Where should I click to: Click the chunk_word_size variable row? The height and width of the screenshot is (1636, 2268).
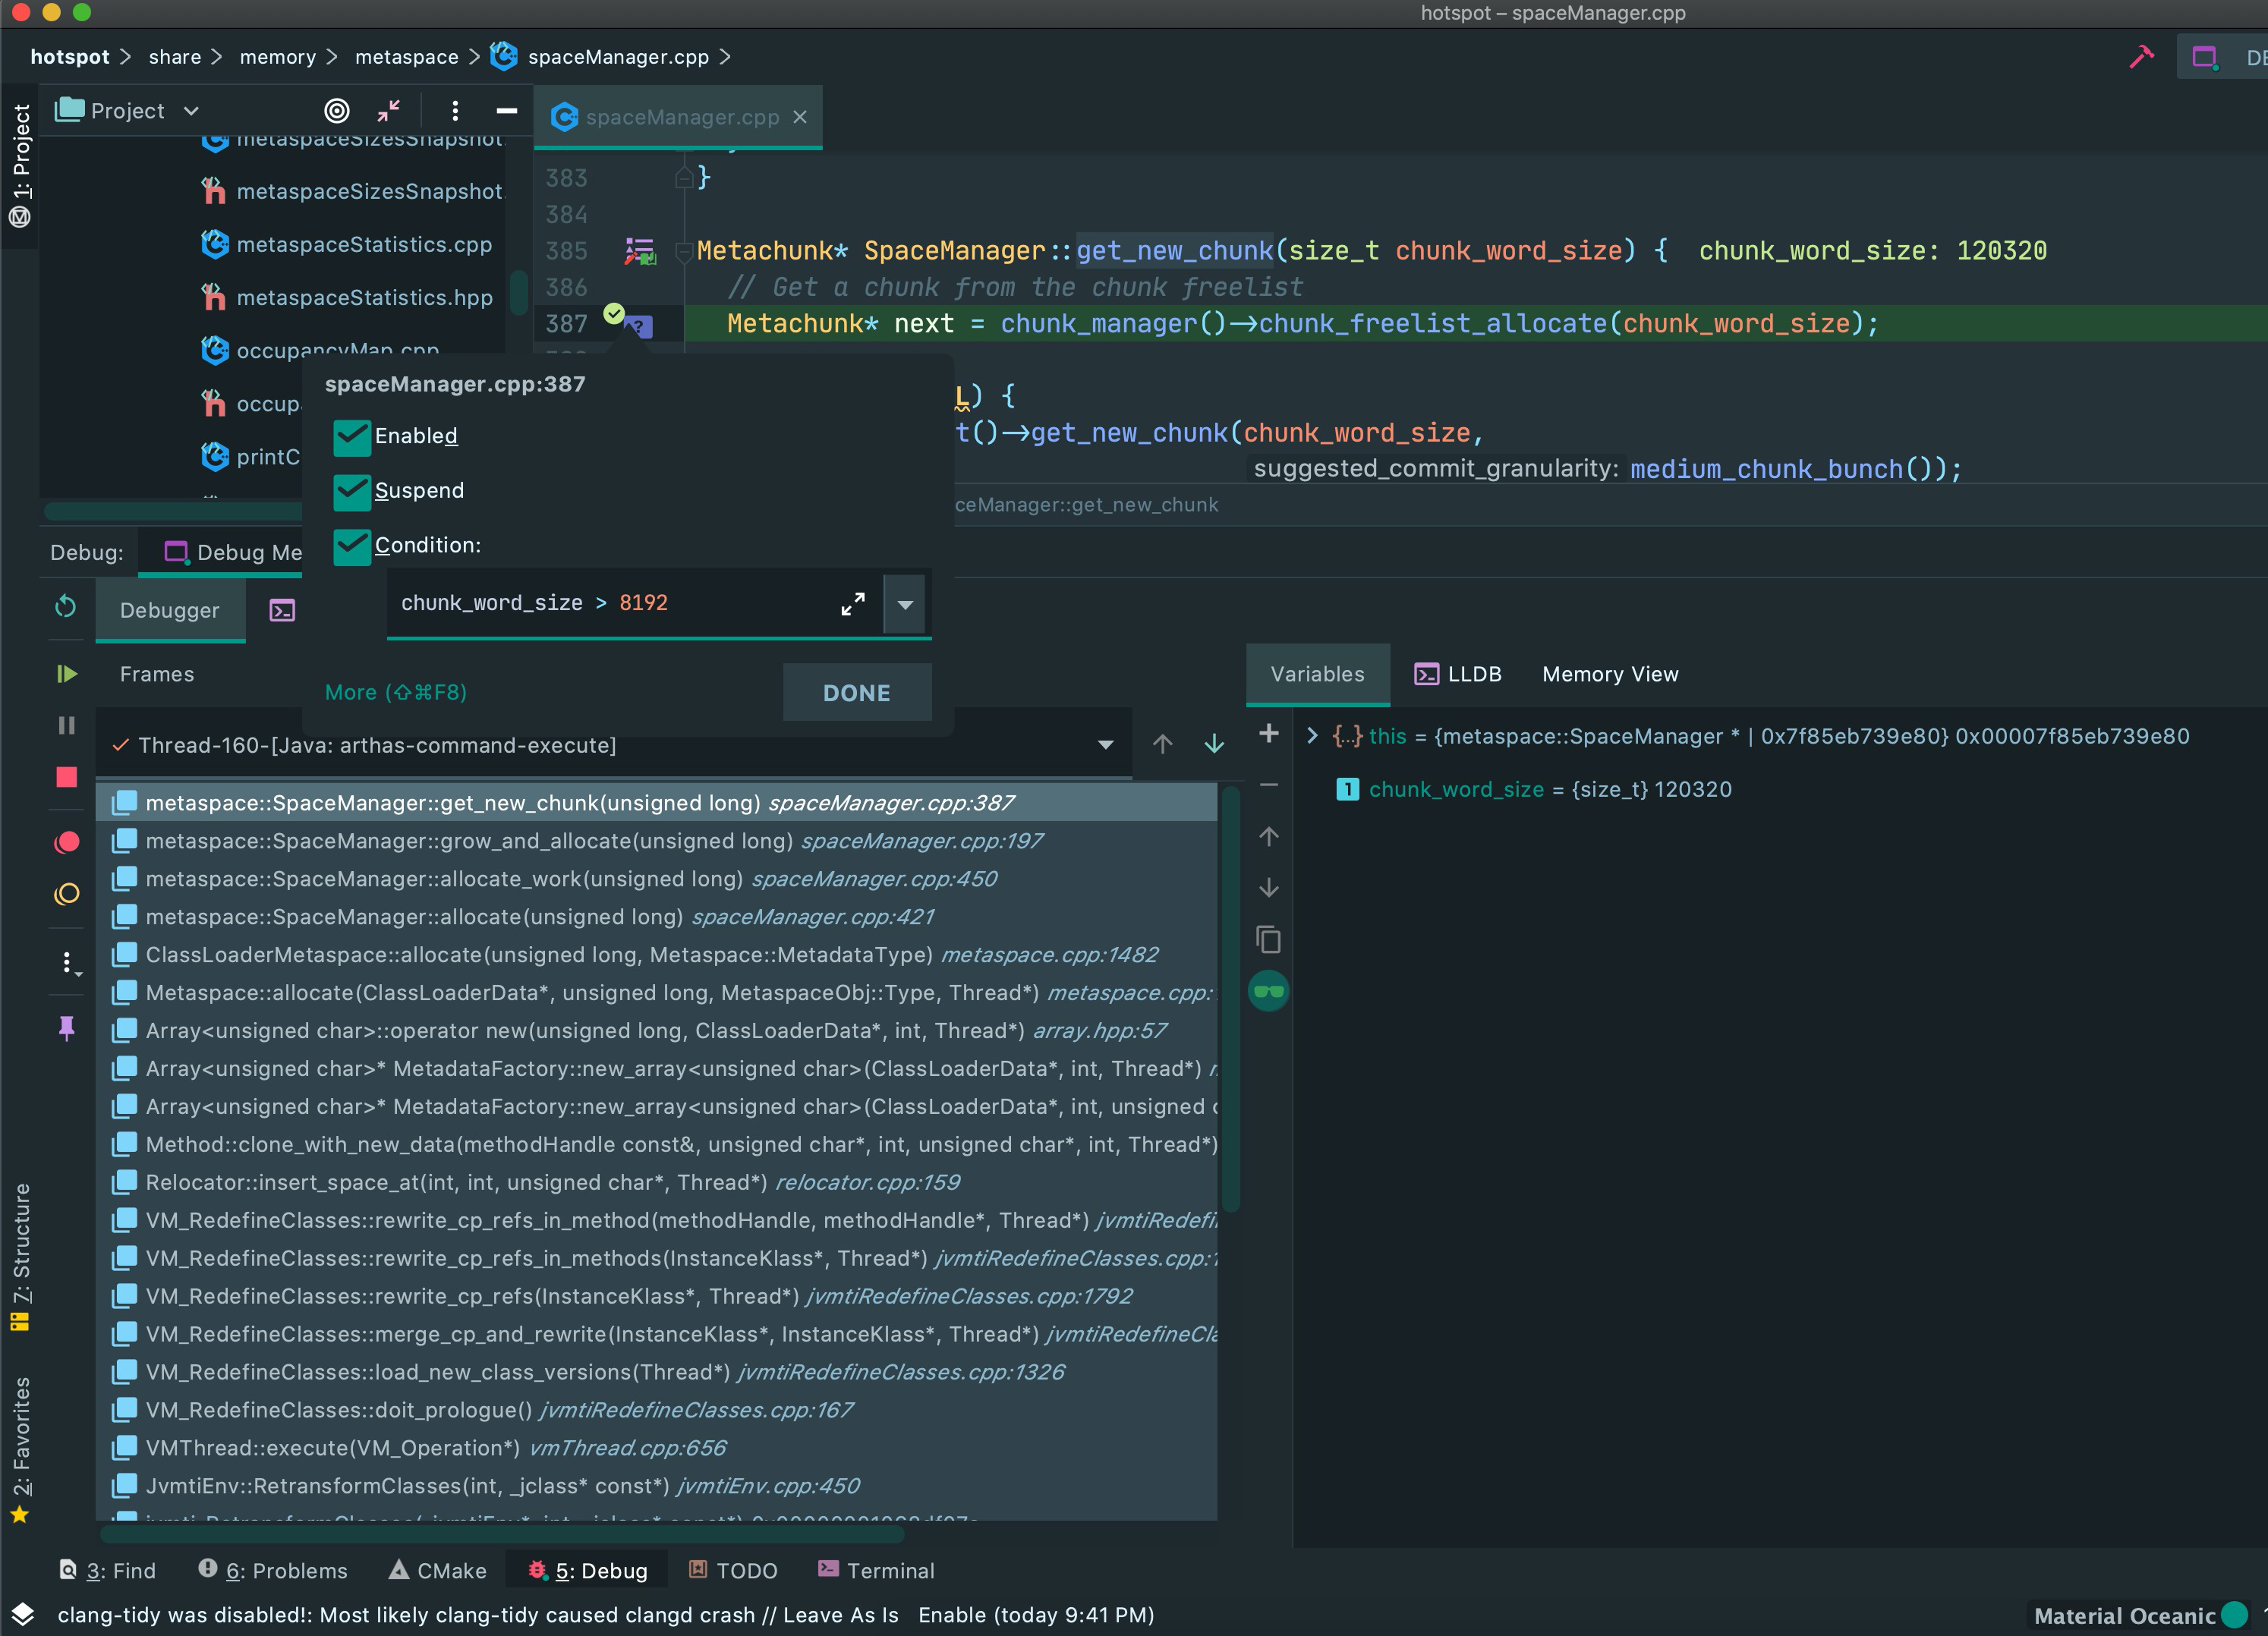coord(1534,789)
